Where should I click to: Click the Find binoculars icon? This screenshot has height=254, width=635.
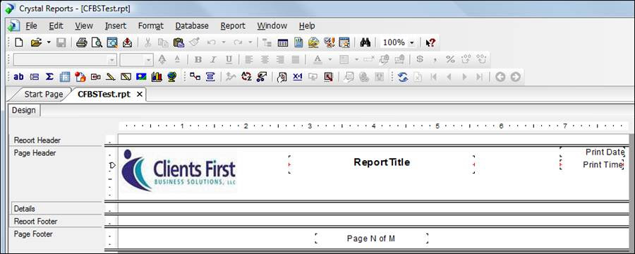[x=365, y=42]
